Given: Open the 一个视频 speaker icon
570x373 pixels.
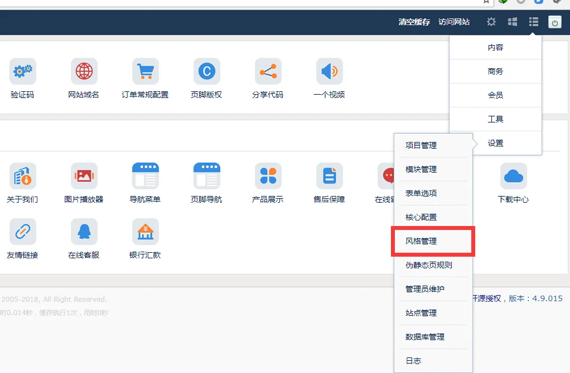Looking at the screenshot, I should pos(329,72).
